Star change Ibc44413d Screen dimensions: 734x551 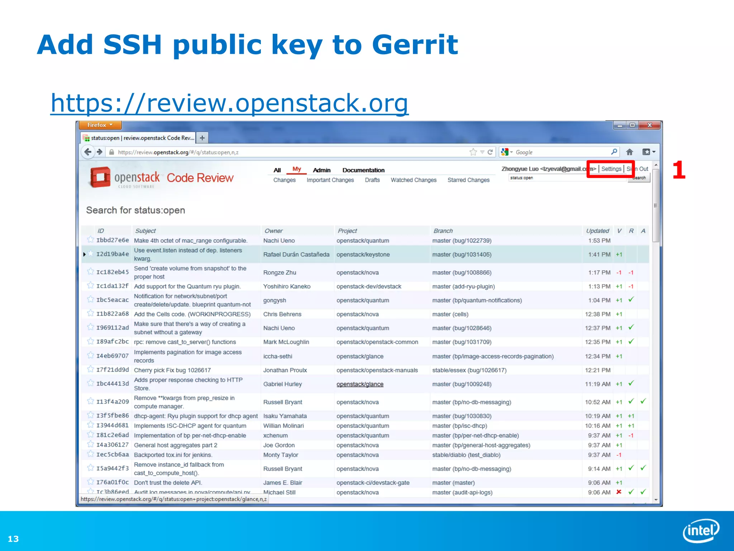[91, 383]
